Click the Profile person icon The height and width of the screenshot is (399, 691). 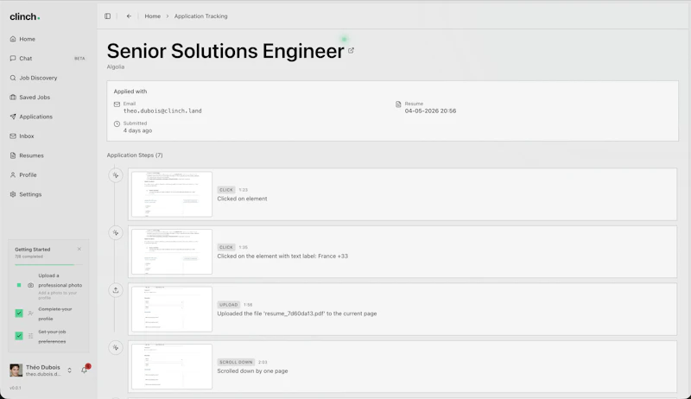click(x=13, y=174)
